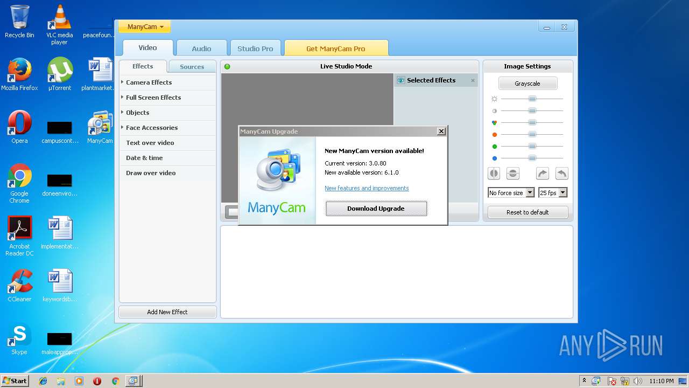Open the No force size dropdown
689x388 pixels.
[x=511, y=192]
